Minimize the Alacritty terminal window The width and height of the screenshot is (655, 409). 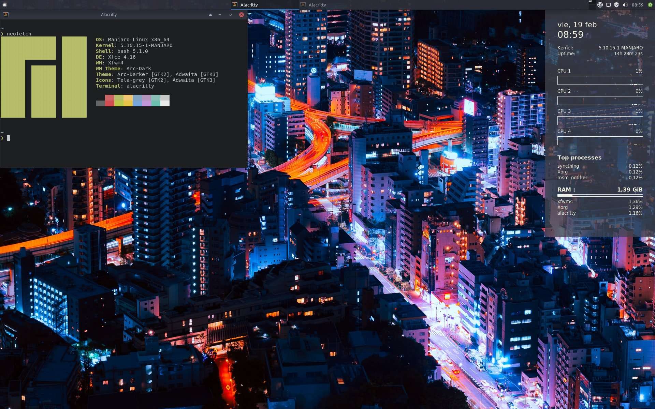pyautogui.click(x=220, y=15)
